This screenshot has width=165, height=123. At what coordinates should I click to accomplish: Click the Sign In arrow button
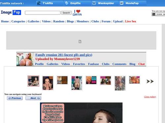pyautogui.click(x=158, y=14)
